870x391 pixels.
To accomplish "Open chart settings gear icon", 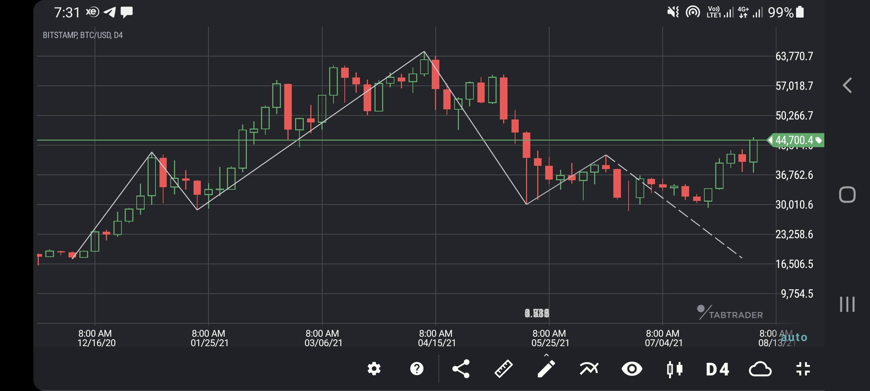I will point(374,369).
